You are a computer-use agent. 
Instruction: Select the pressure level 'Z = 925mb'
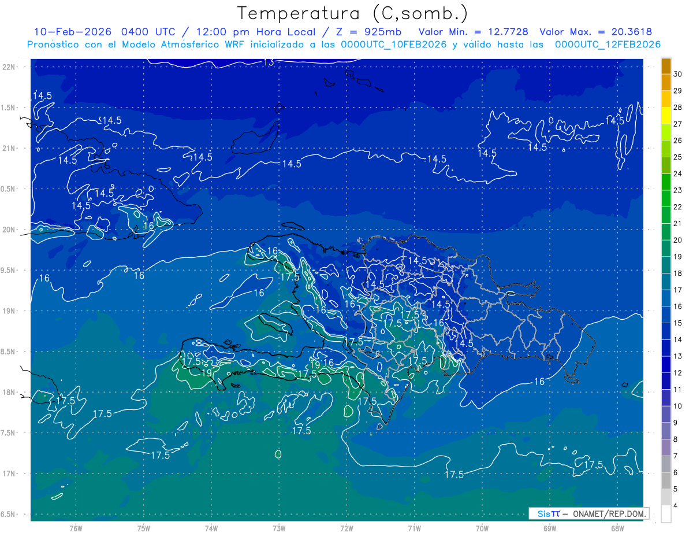click(368, 32)
